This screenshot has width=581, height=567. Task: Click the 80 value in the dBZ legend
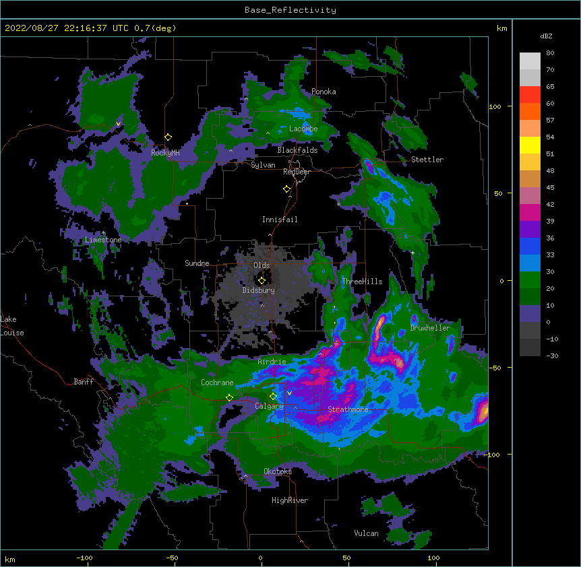(550, 53)
